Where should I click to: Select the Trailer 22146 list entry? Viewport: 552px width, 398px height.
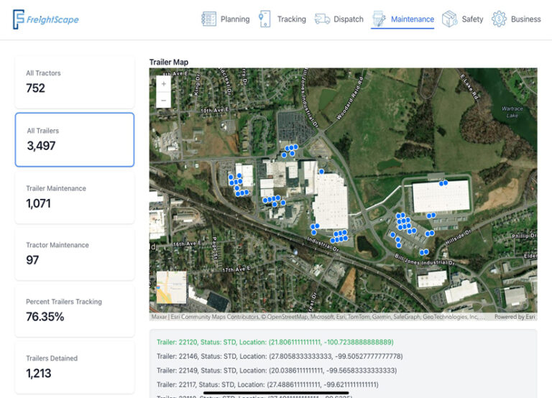pos(280,356)
